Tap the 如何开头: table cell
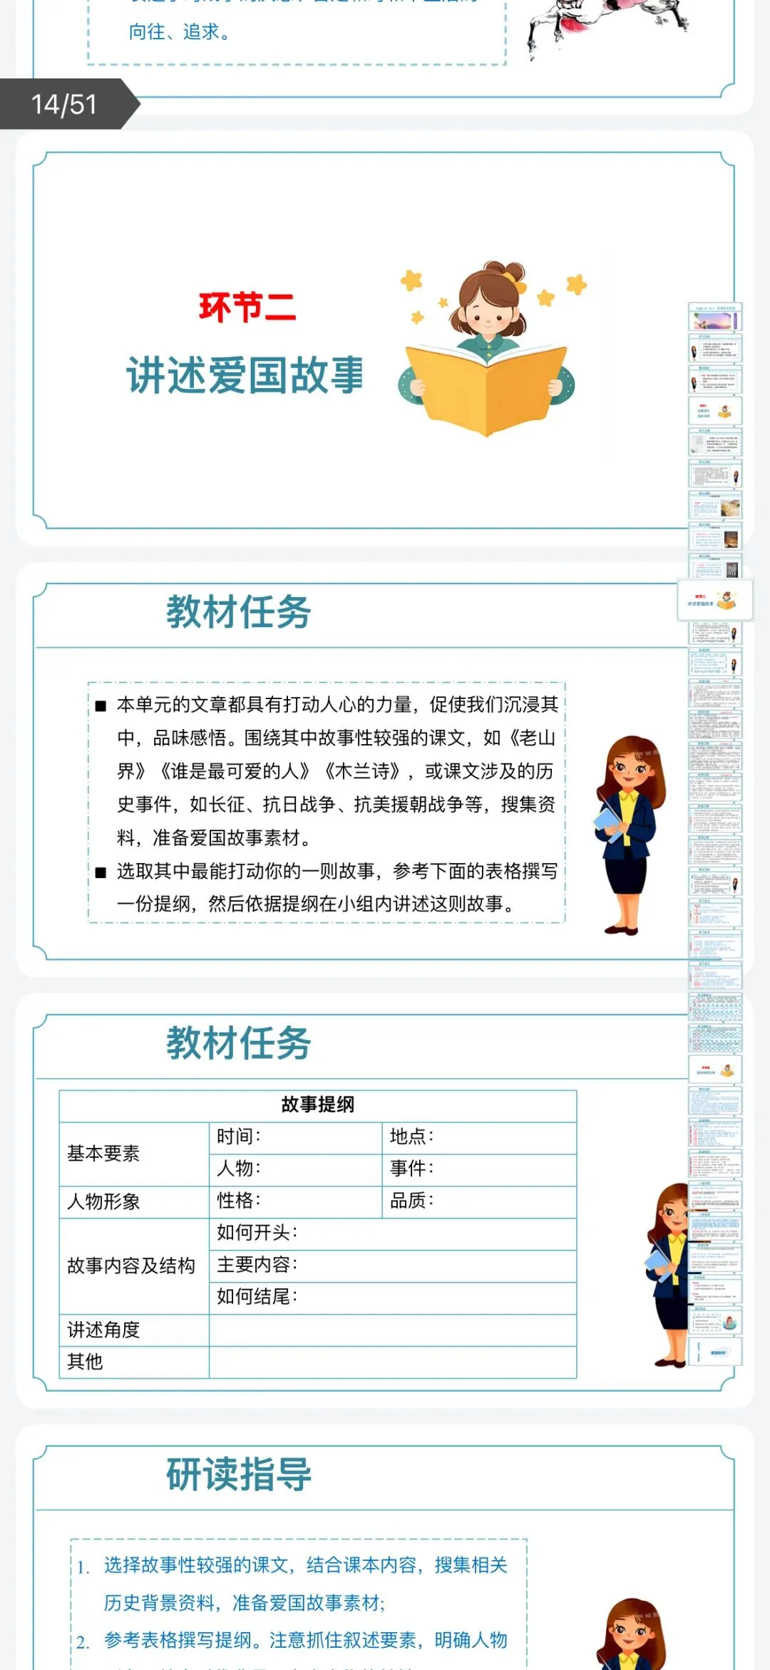Screen dimensions: 770x1670 point(393,1233)
